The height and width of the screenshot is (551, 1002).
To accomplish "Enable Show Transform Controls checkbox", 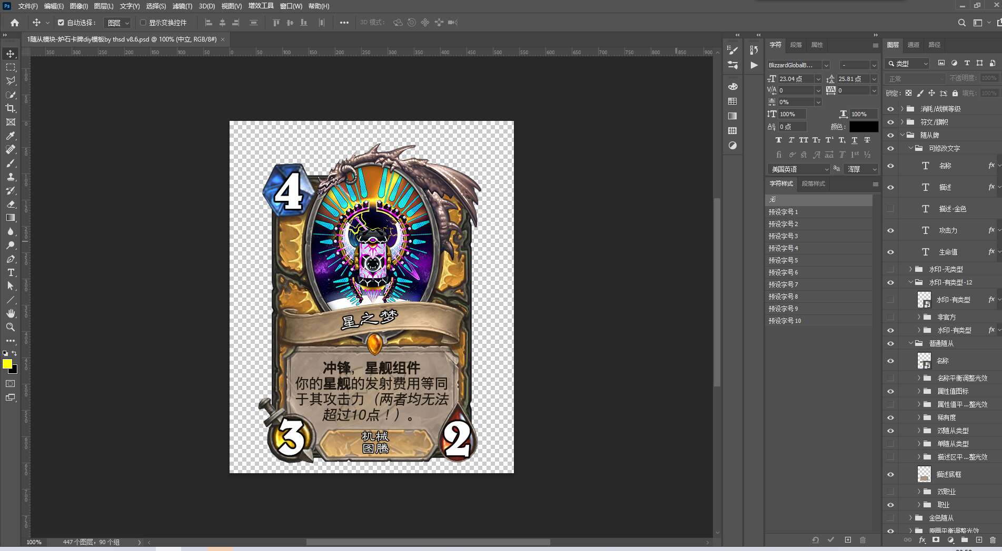I will point(143,23).
